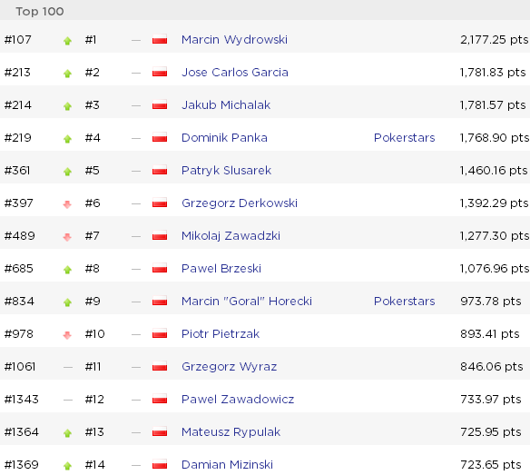Open Pokerstars link in Horecki's row
Image resolution: width=530 pixels, height=475 pixels.
coord(404,302)
